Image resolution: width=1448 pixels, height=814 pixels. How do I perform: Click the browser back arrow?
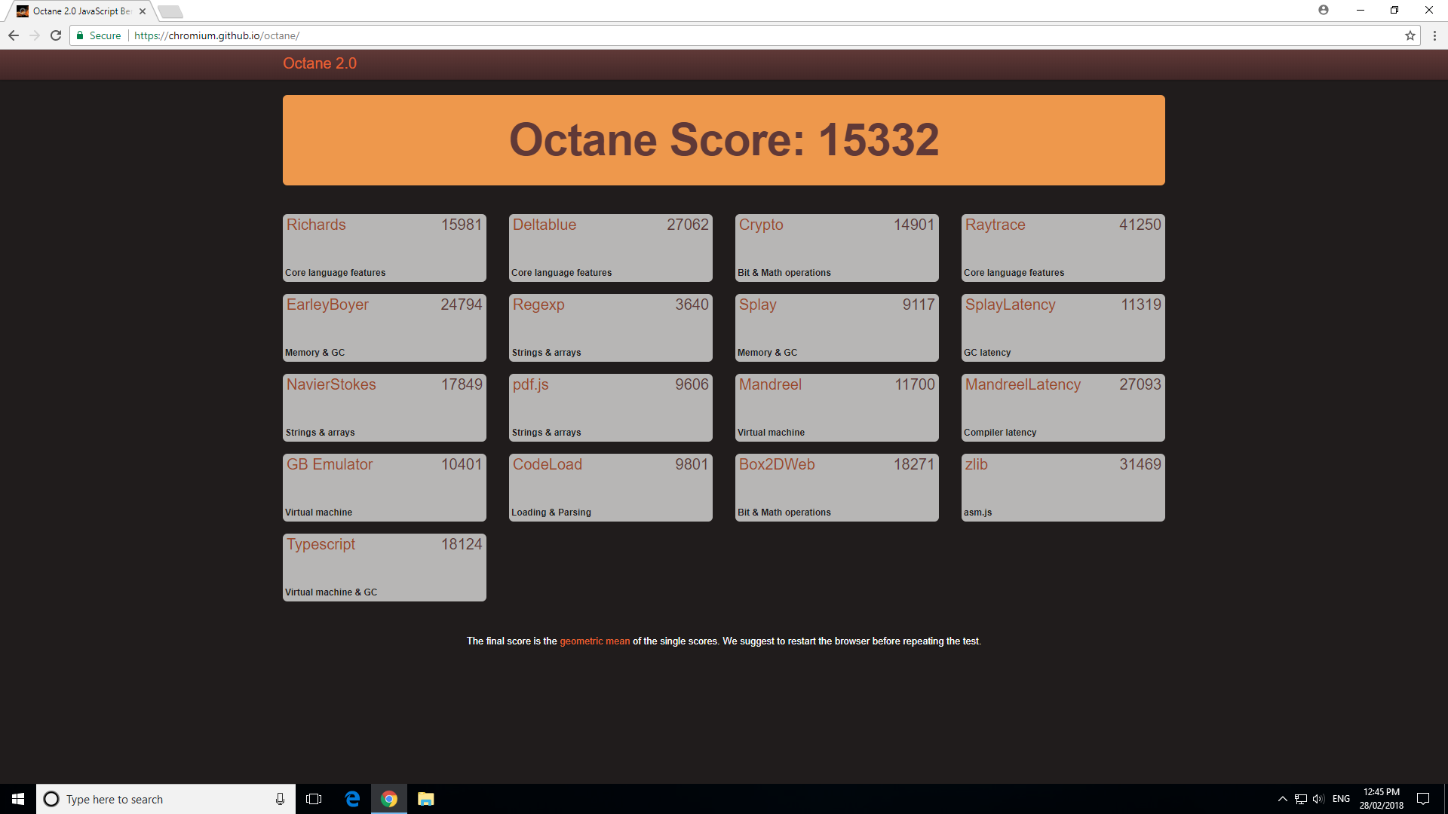coord(14,35)
